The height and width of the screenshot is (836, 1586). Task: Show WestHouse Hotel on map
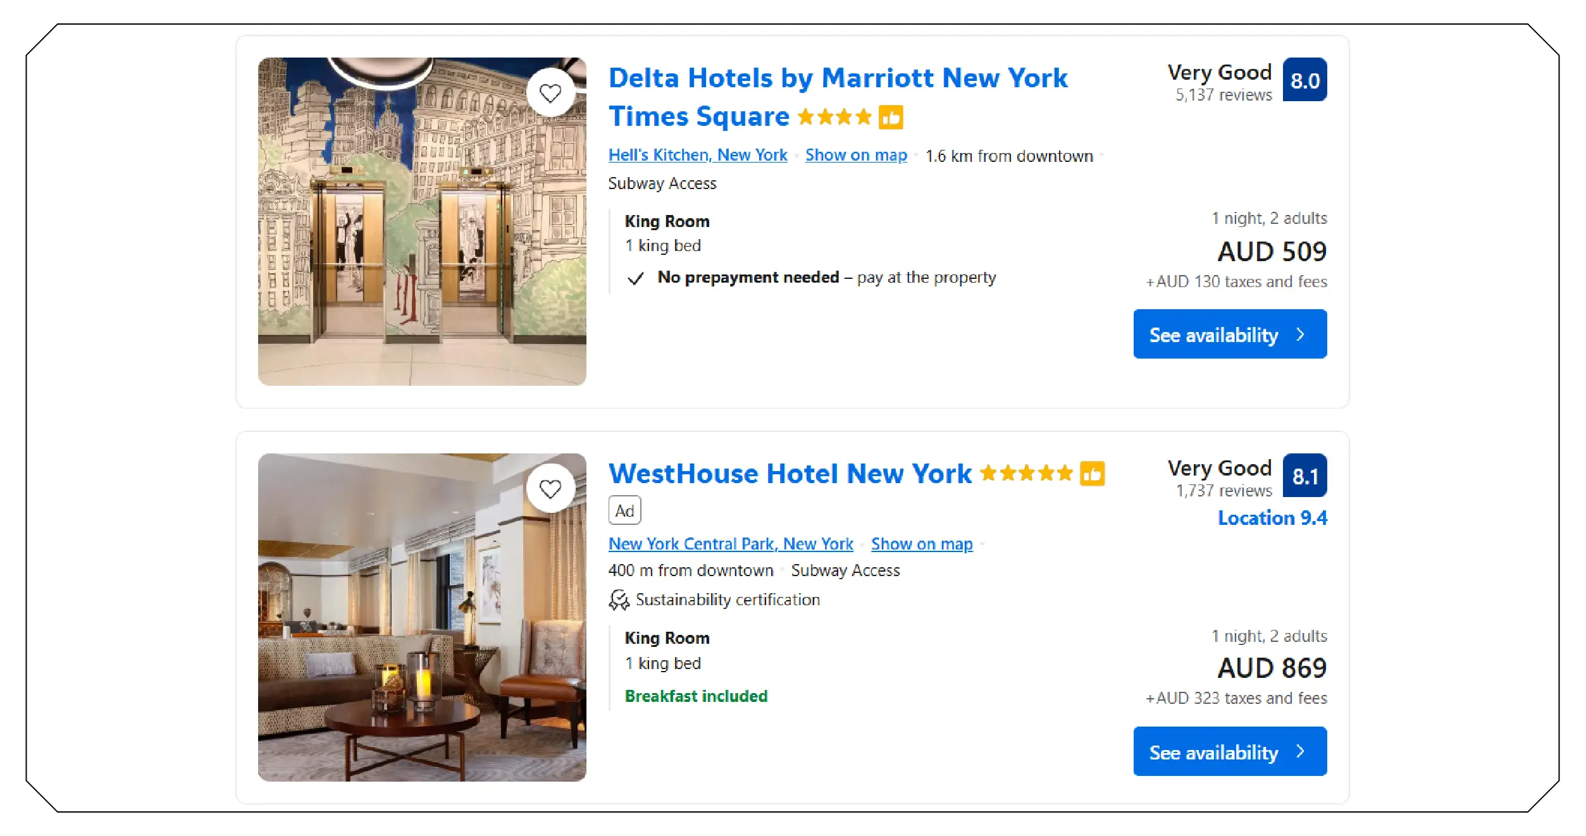coord(922,544)
